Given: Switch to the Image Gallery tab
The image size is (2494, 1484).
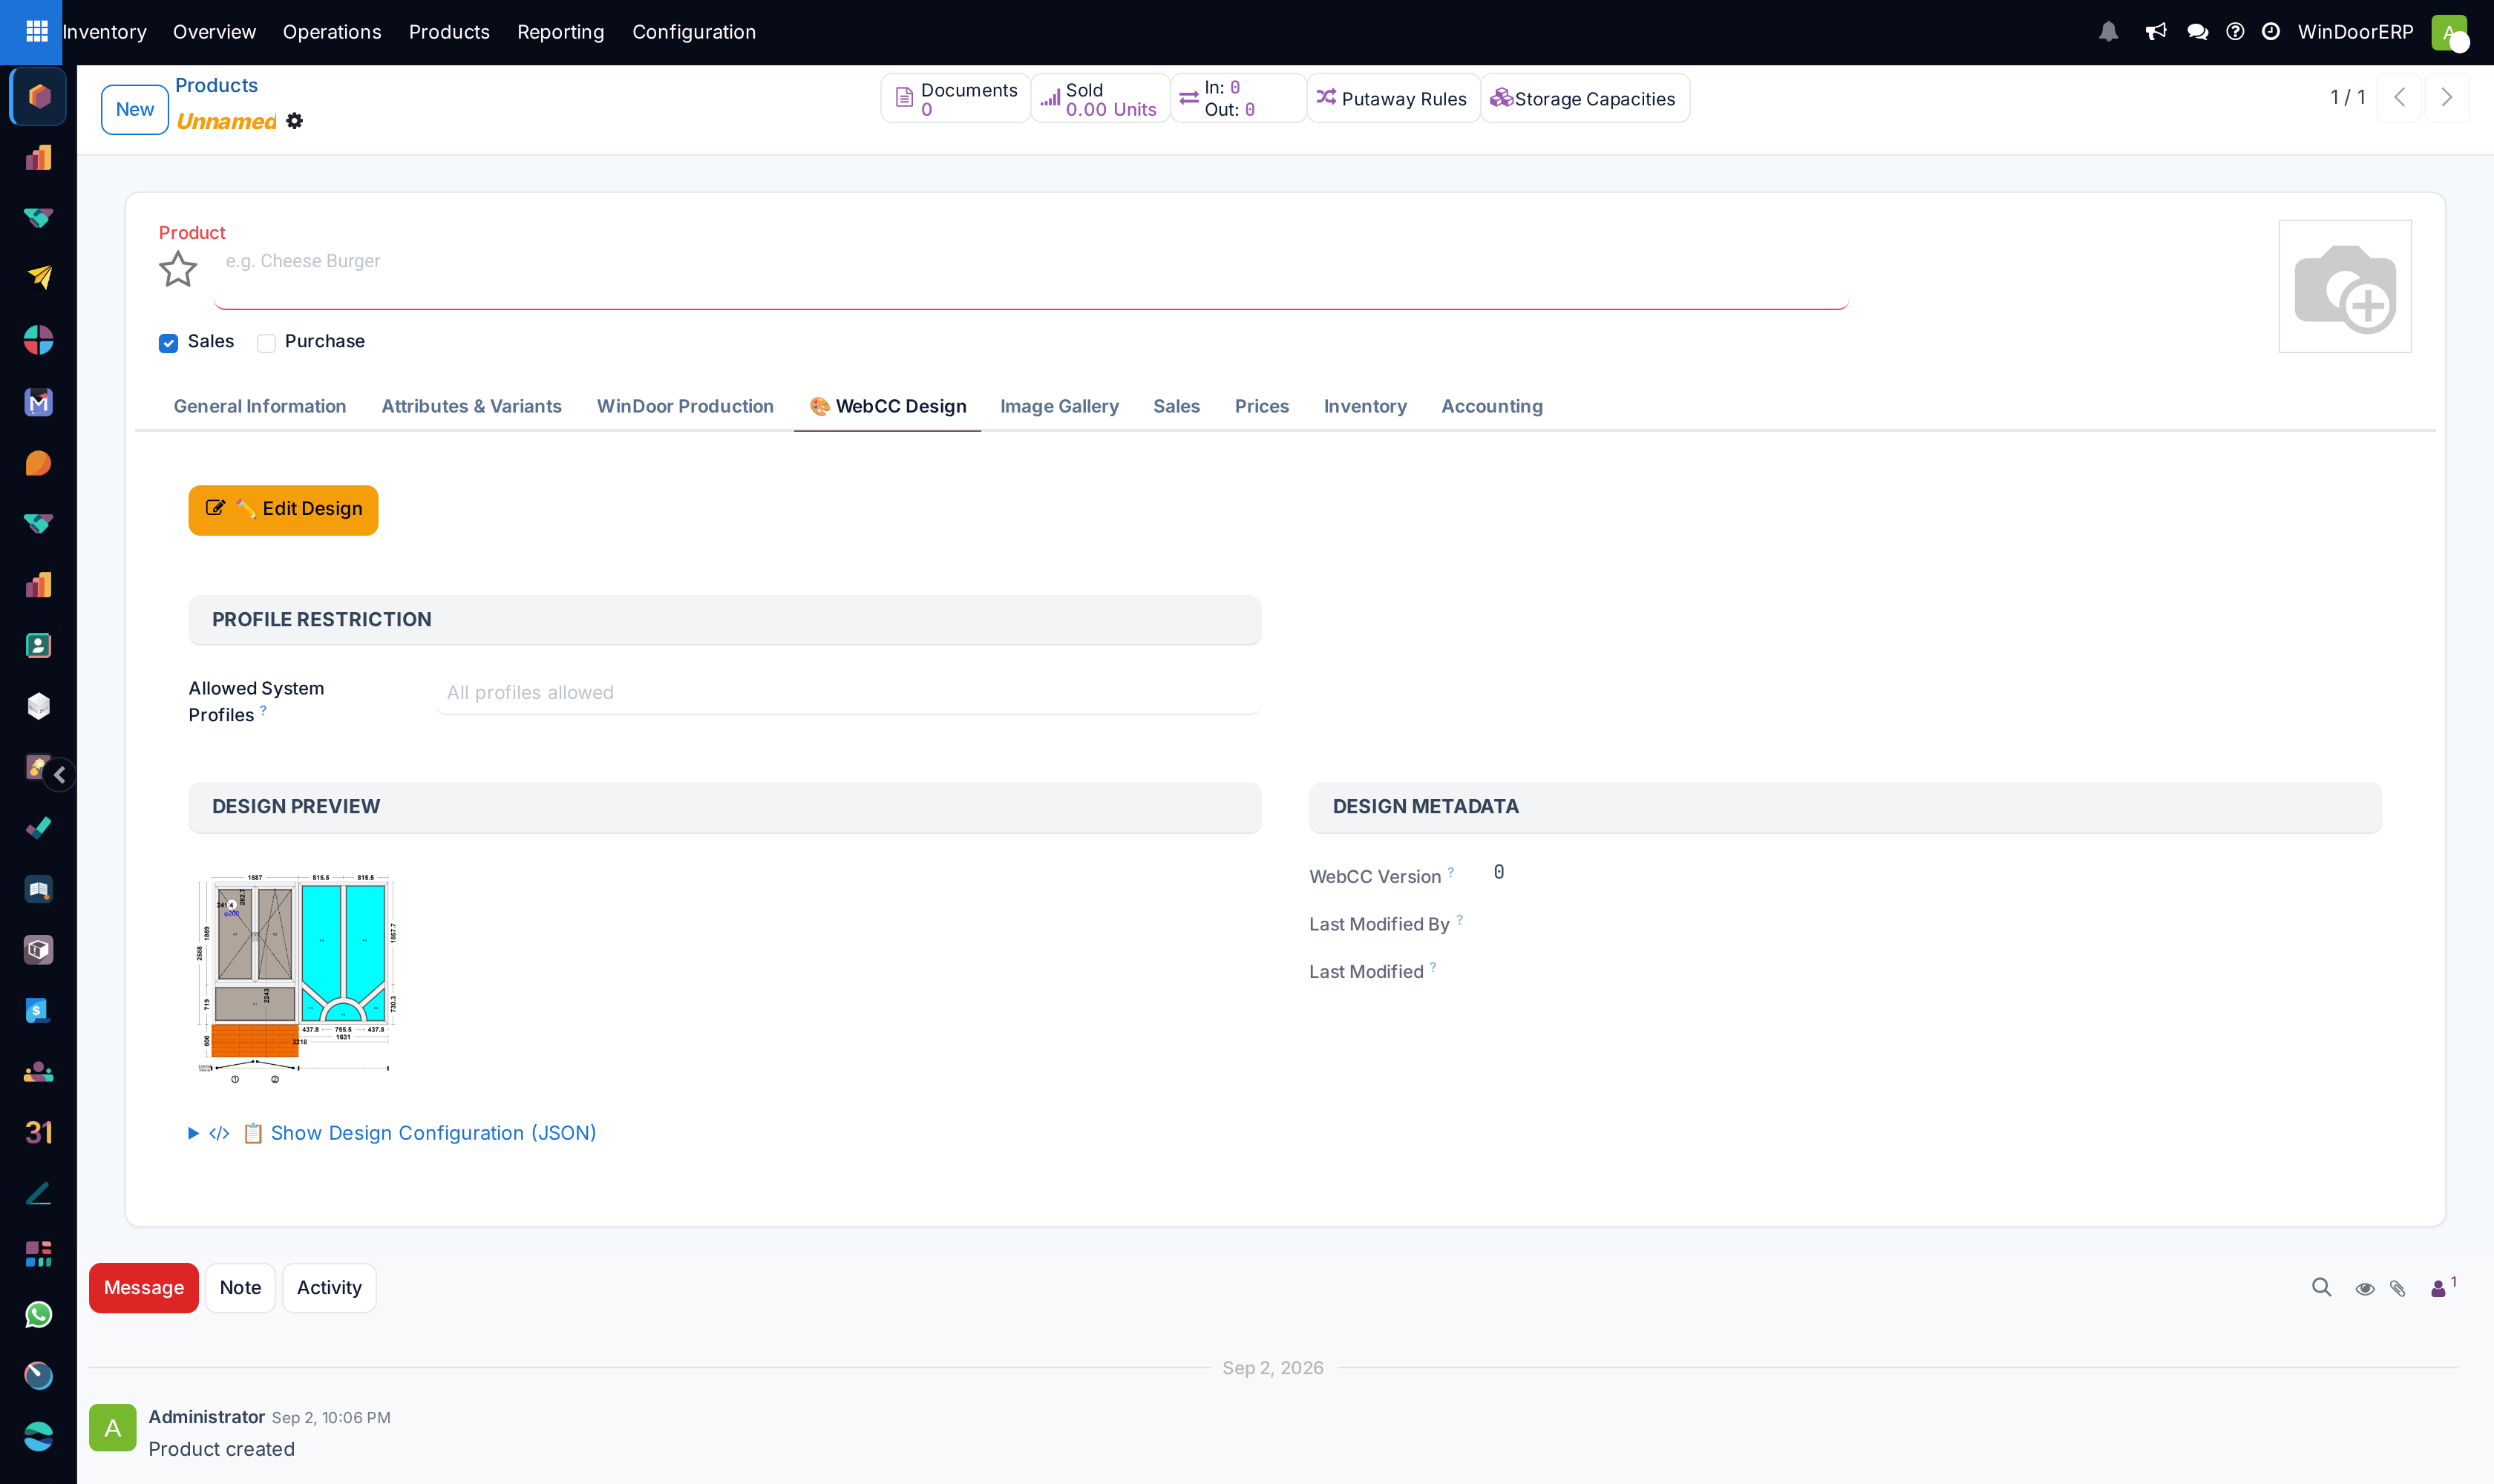Looking at the screenshot, I should 1059,406.
